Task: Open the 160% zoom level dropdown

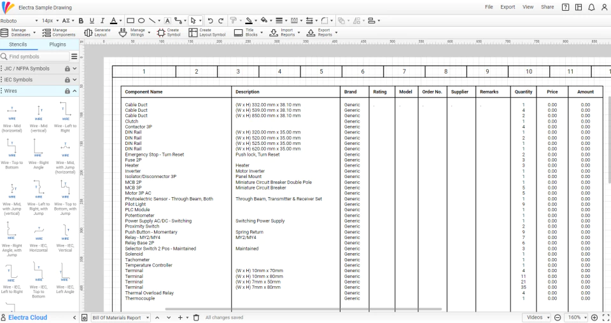Action: click(577, 317)
